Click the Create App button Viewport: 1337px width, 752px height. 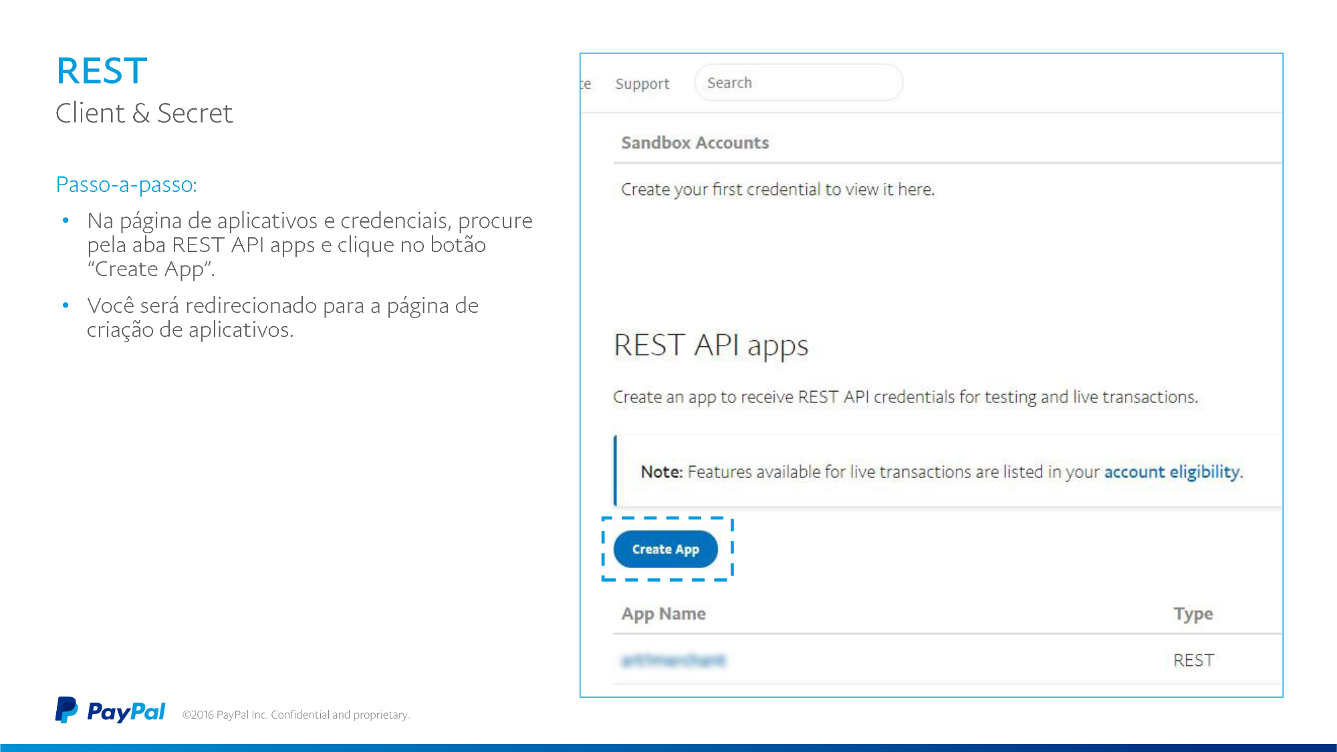coord(665,549)
